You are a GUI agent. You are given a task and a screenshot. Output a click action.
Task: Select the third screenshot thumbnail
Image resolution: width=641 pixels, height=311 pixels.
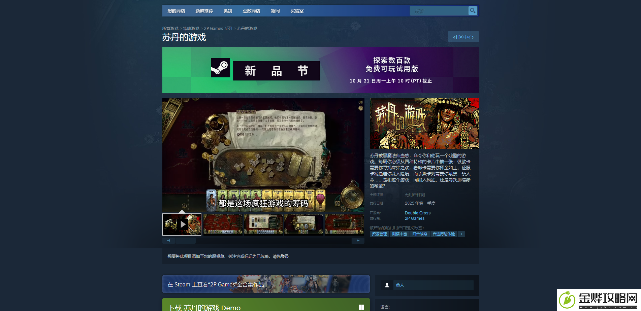coord(263,224)
